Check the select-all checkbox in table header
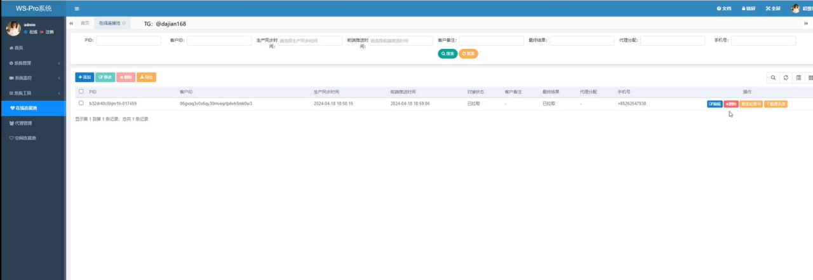The width and height of the screenshot is (813, 280). pos(81,91)
